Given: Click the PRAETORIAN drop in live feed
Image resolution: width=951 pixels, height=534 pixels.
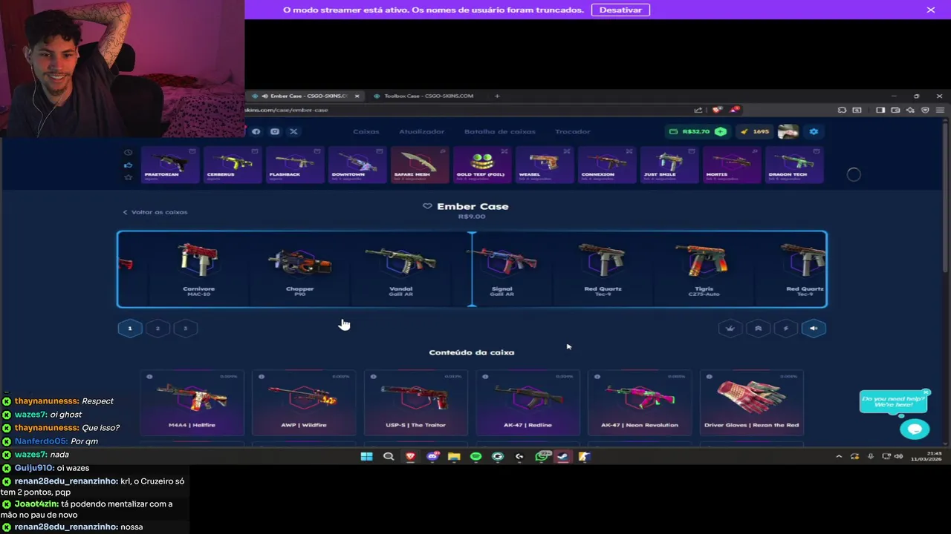Looking at the screenshot, I should (x=169, y=165).
